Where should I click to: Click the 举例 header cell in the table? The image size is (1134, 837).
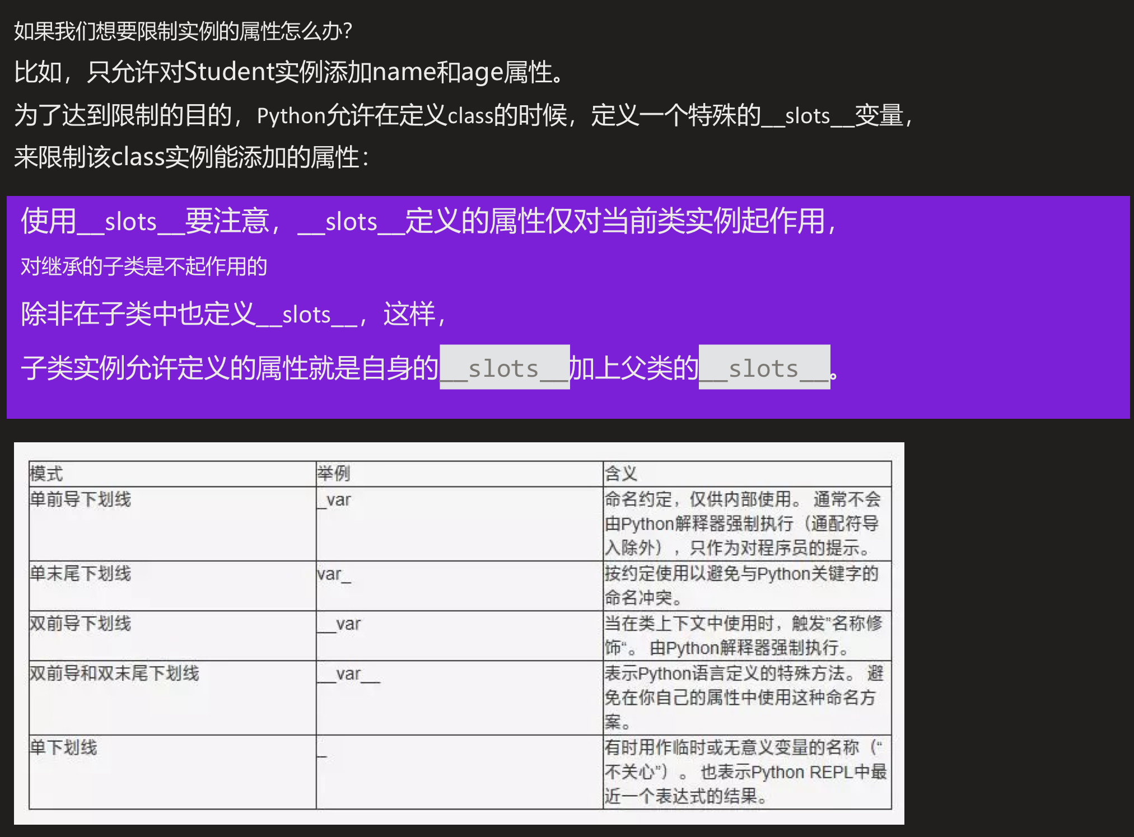334,474
